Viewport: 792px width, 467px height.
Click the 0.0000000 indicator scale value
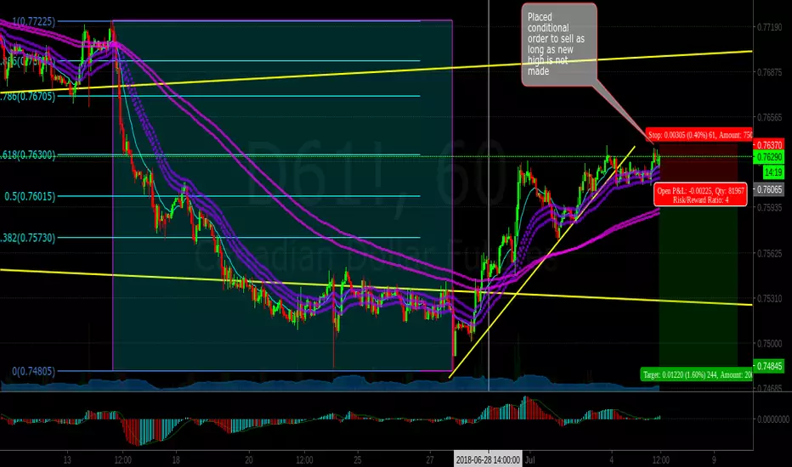pos(772,419)
